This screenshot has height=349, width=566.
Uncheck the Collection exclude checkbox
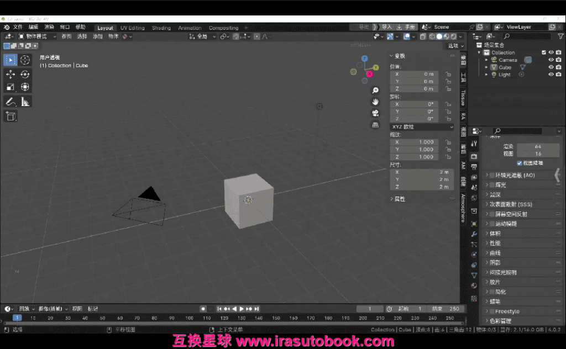click(544, 52)
